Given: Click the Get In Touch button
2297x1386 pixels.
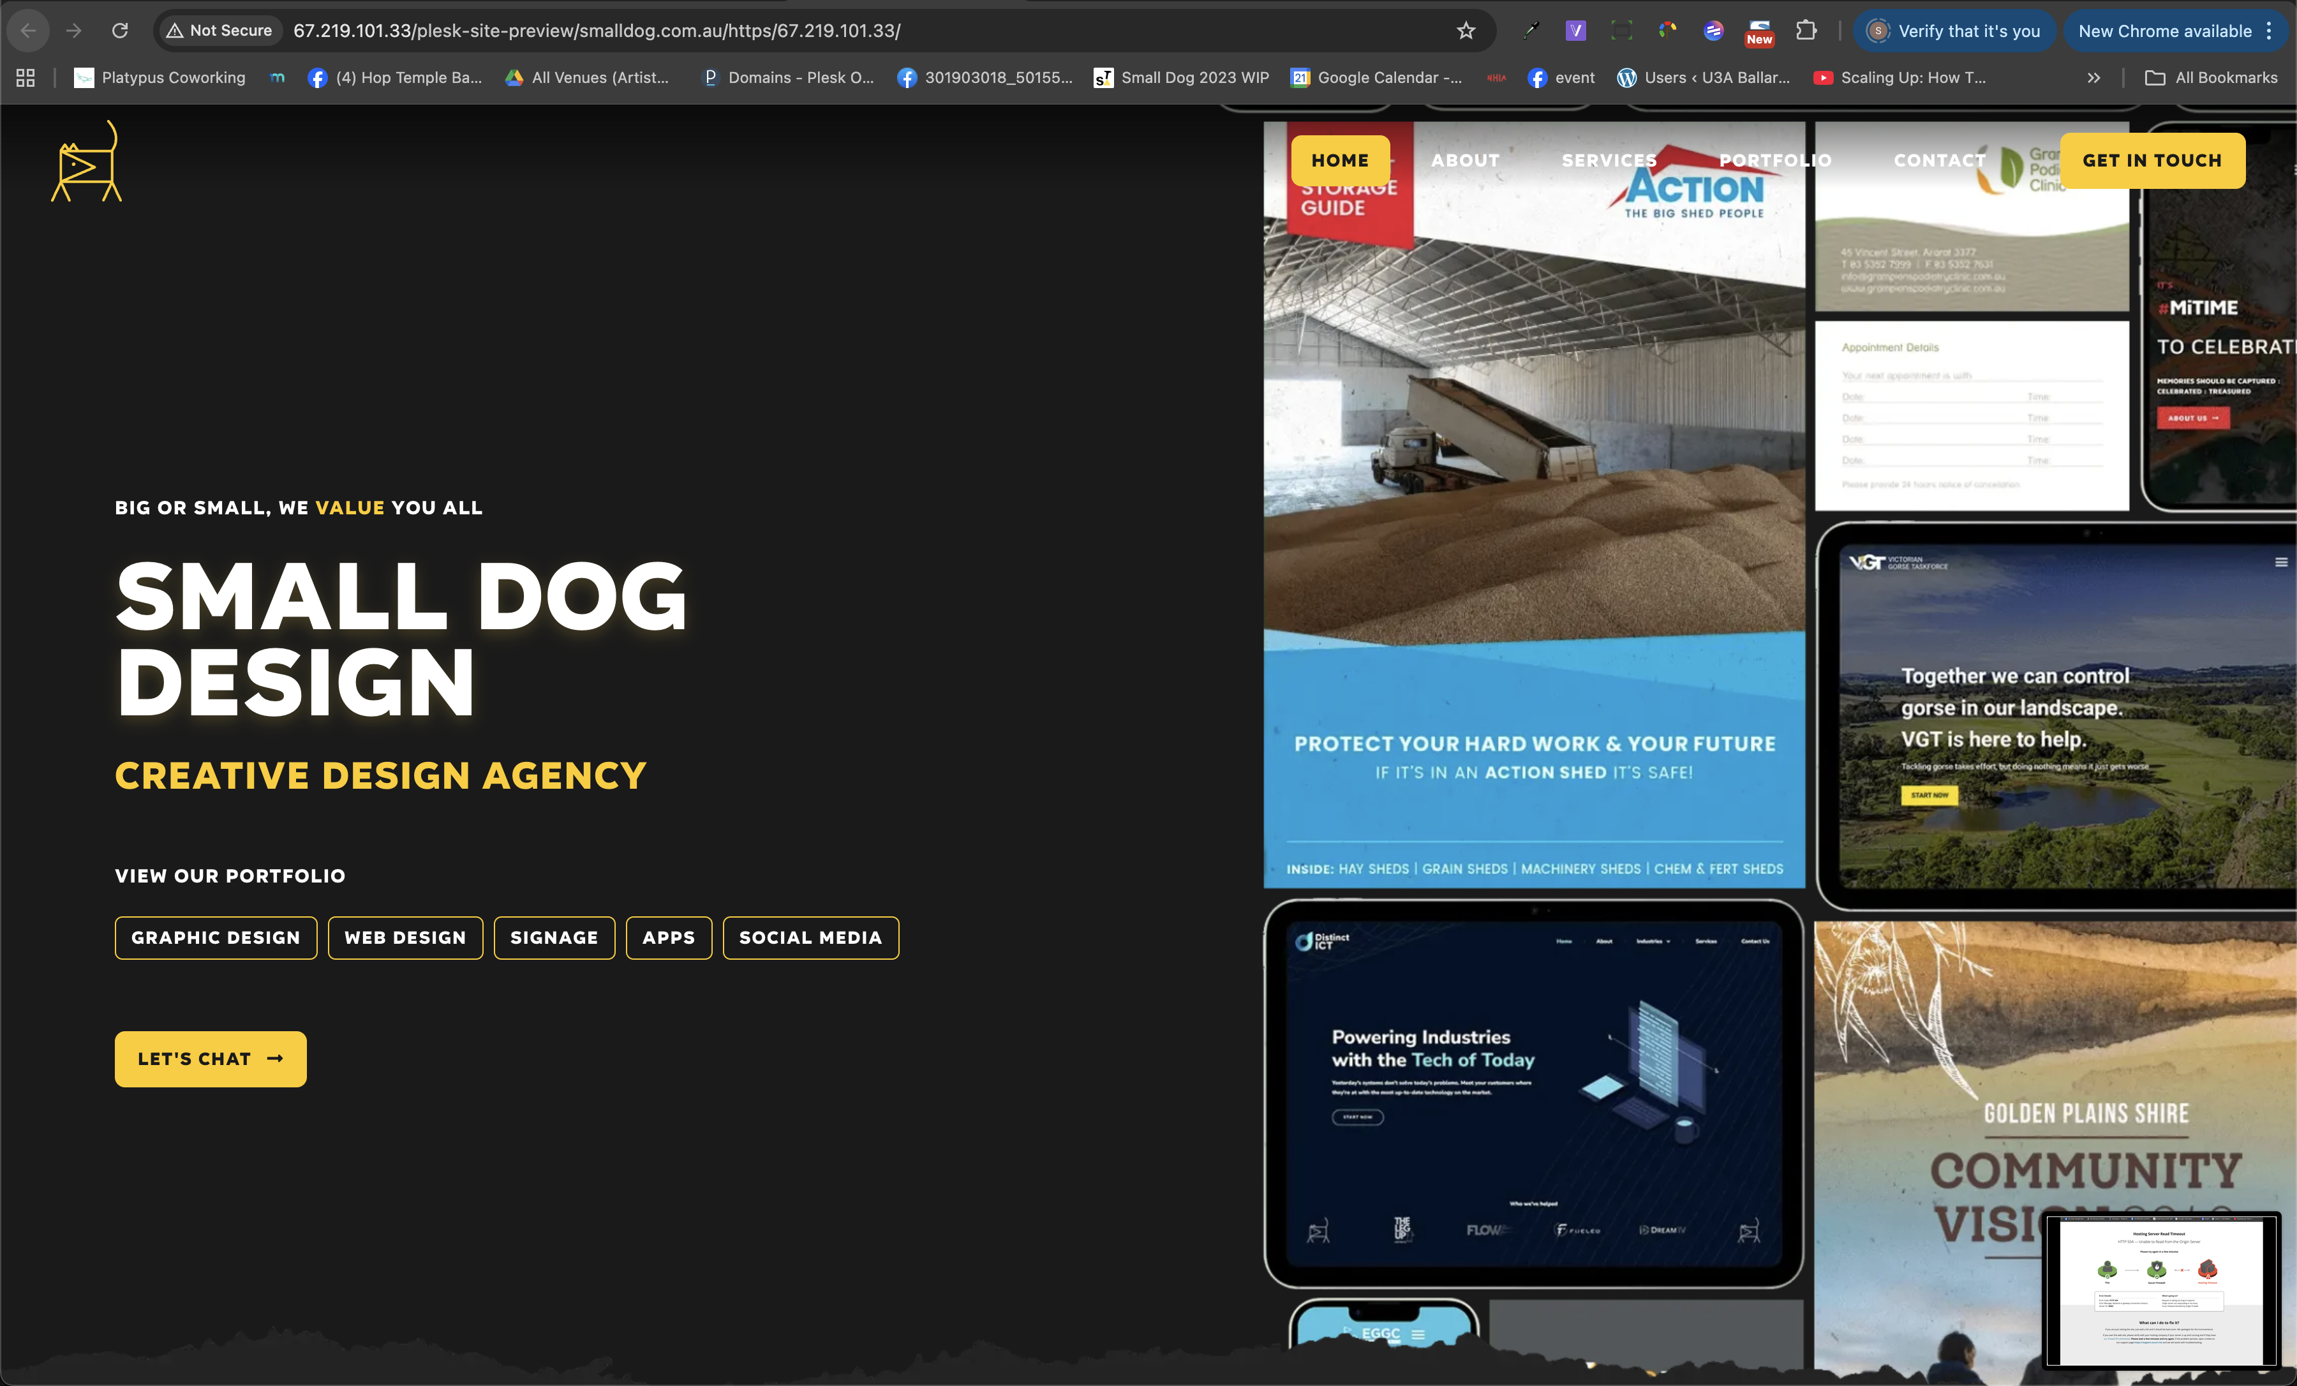Looking at the screenshot, I should click(x=2152, y=160).
